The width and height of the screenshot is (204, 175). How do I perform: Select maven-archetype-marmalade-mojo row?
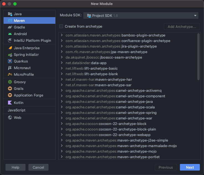130,146
